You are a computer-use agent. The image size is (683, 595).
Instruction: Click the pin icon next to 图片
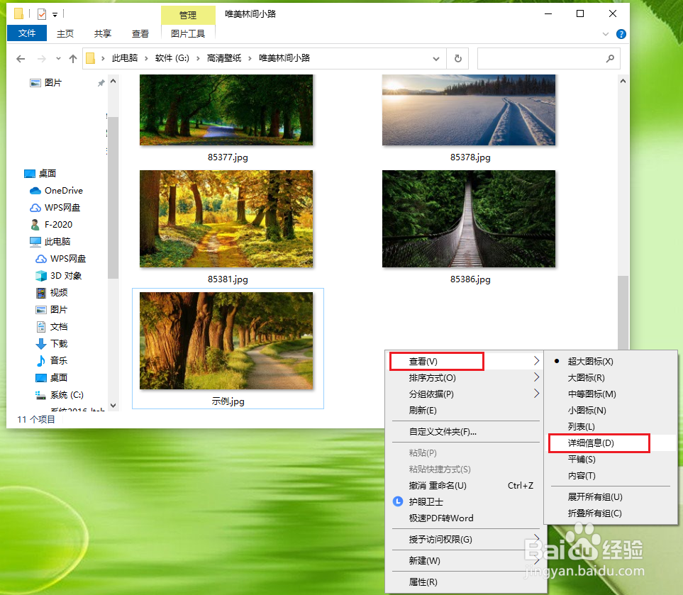point(101,83)
